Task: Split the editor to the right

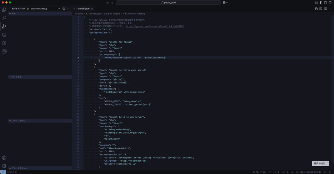Action: (326, 9)
